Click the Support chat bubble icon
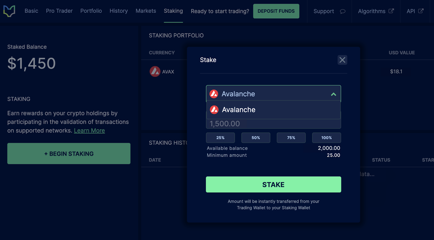Screen dimensions: 434x240 tap(343, 11)
